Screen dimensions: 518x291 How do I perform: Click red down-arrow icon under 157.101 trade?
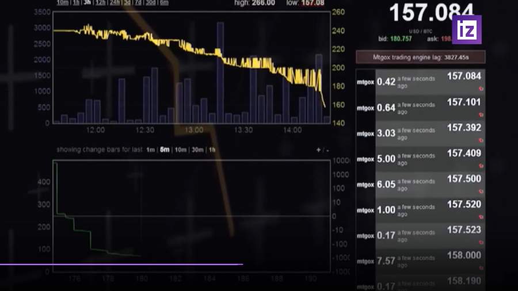coord(481,114)
